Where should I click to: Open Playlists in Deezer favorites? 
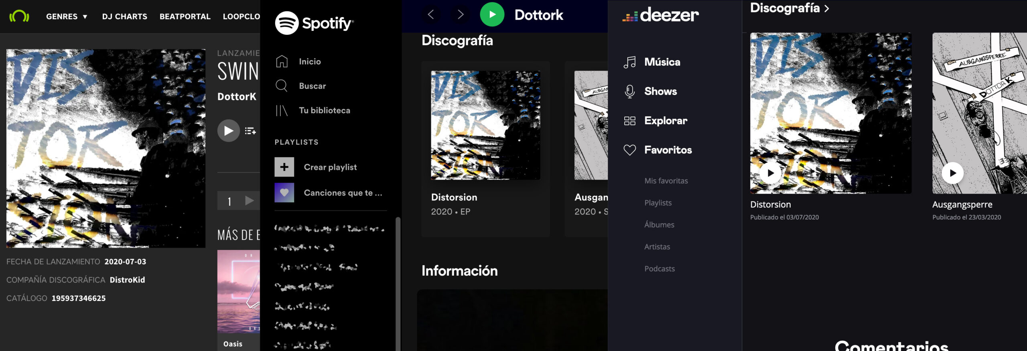coord(658,203)
